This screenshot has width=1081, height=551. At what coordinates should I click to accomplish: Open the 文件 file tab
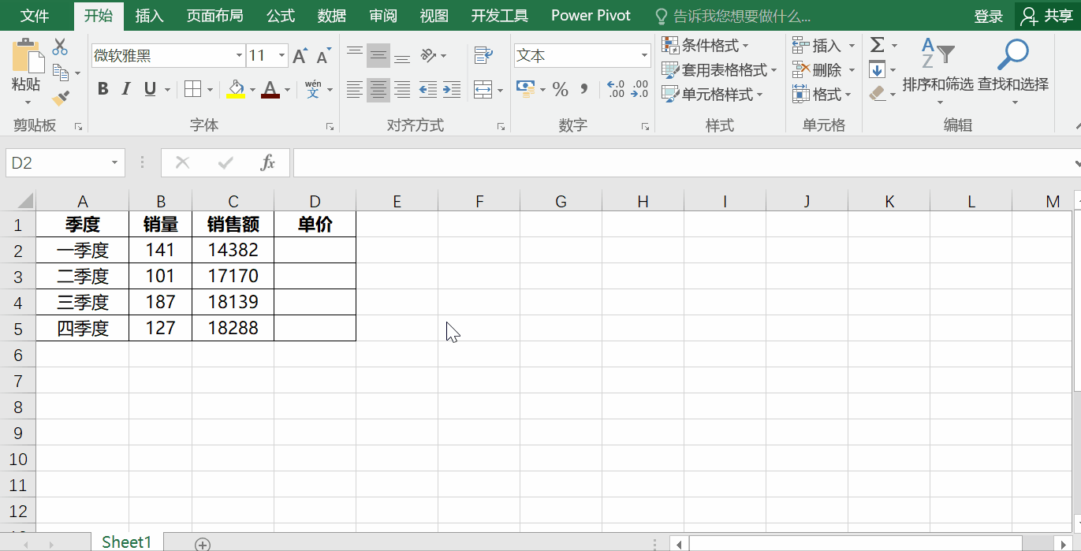pyautogui.click(x=35, y=16)
